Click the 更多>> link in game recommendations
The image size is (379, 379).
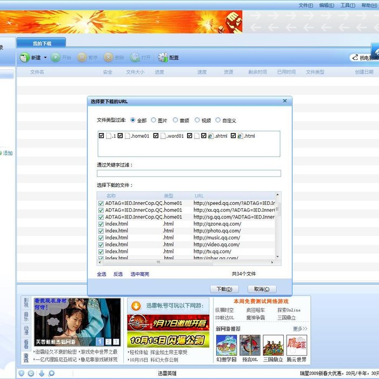[x=300, y=329]
